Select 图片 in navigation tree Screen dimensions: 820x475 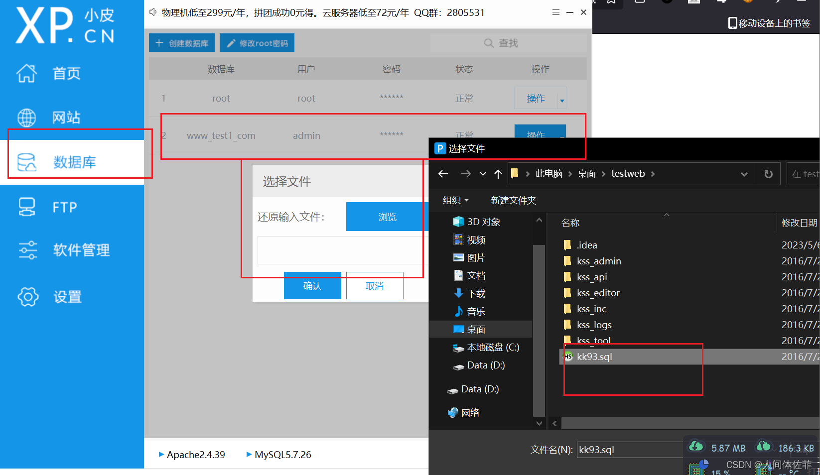tap(469, 257)
